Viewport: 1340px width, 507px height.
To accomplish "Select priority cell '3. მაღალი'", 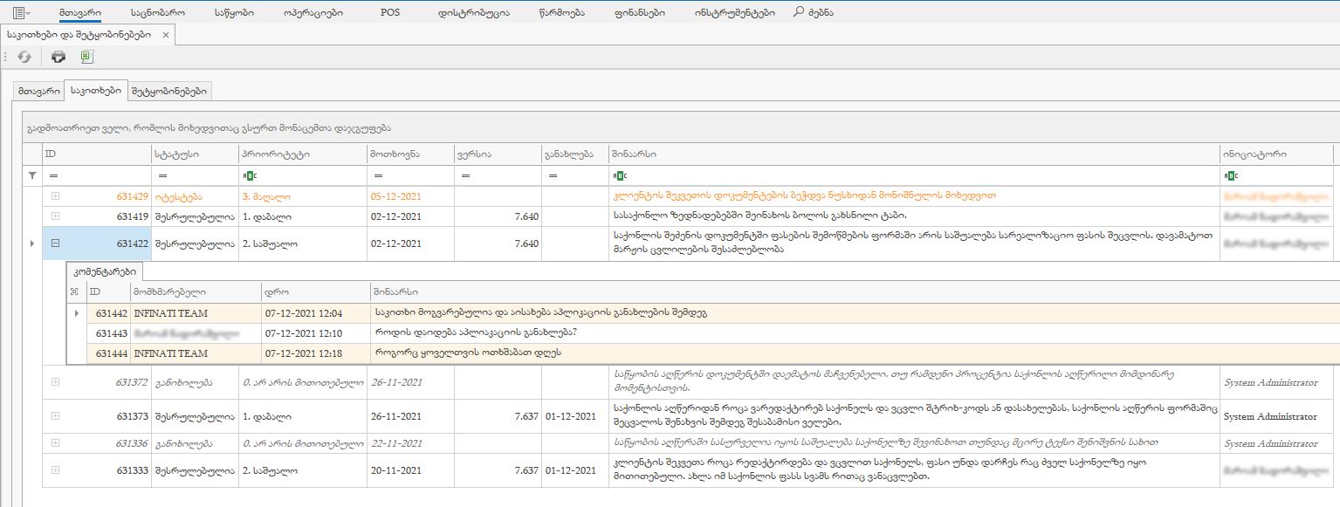I will pyautogui.click(x=303, y=195).
